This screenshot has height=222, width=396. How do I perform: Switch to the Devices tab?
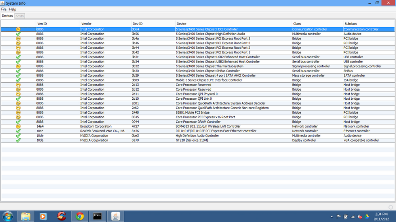[7, 16]
